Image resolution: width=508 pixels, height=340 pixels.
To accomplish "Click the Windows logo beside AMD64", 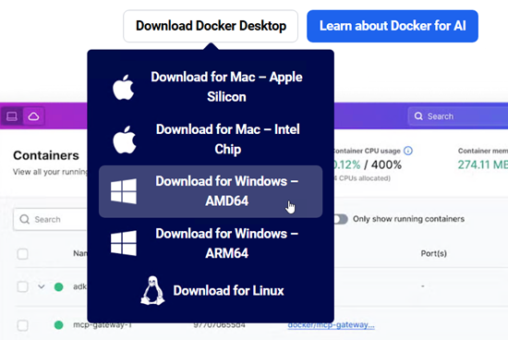I will pyautogui.click(x=124, y=191).
